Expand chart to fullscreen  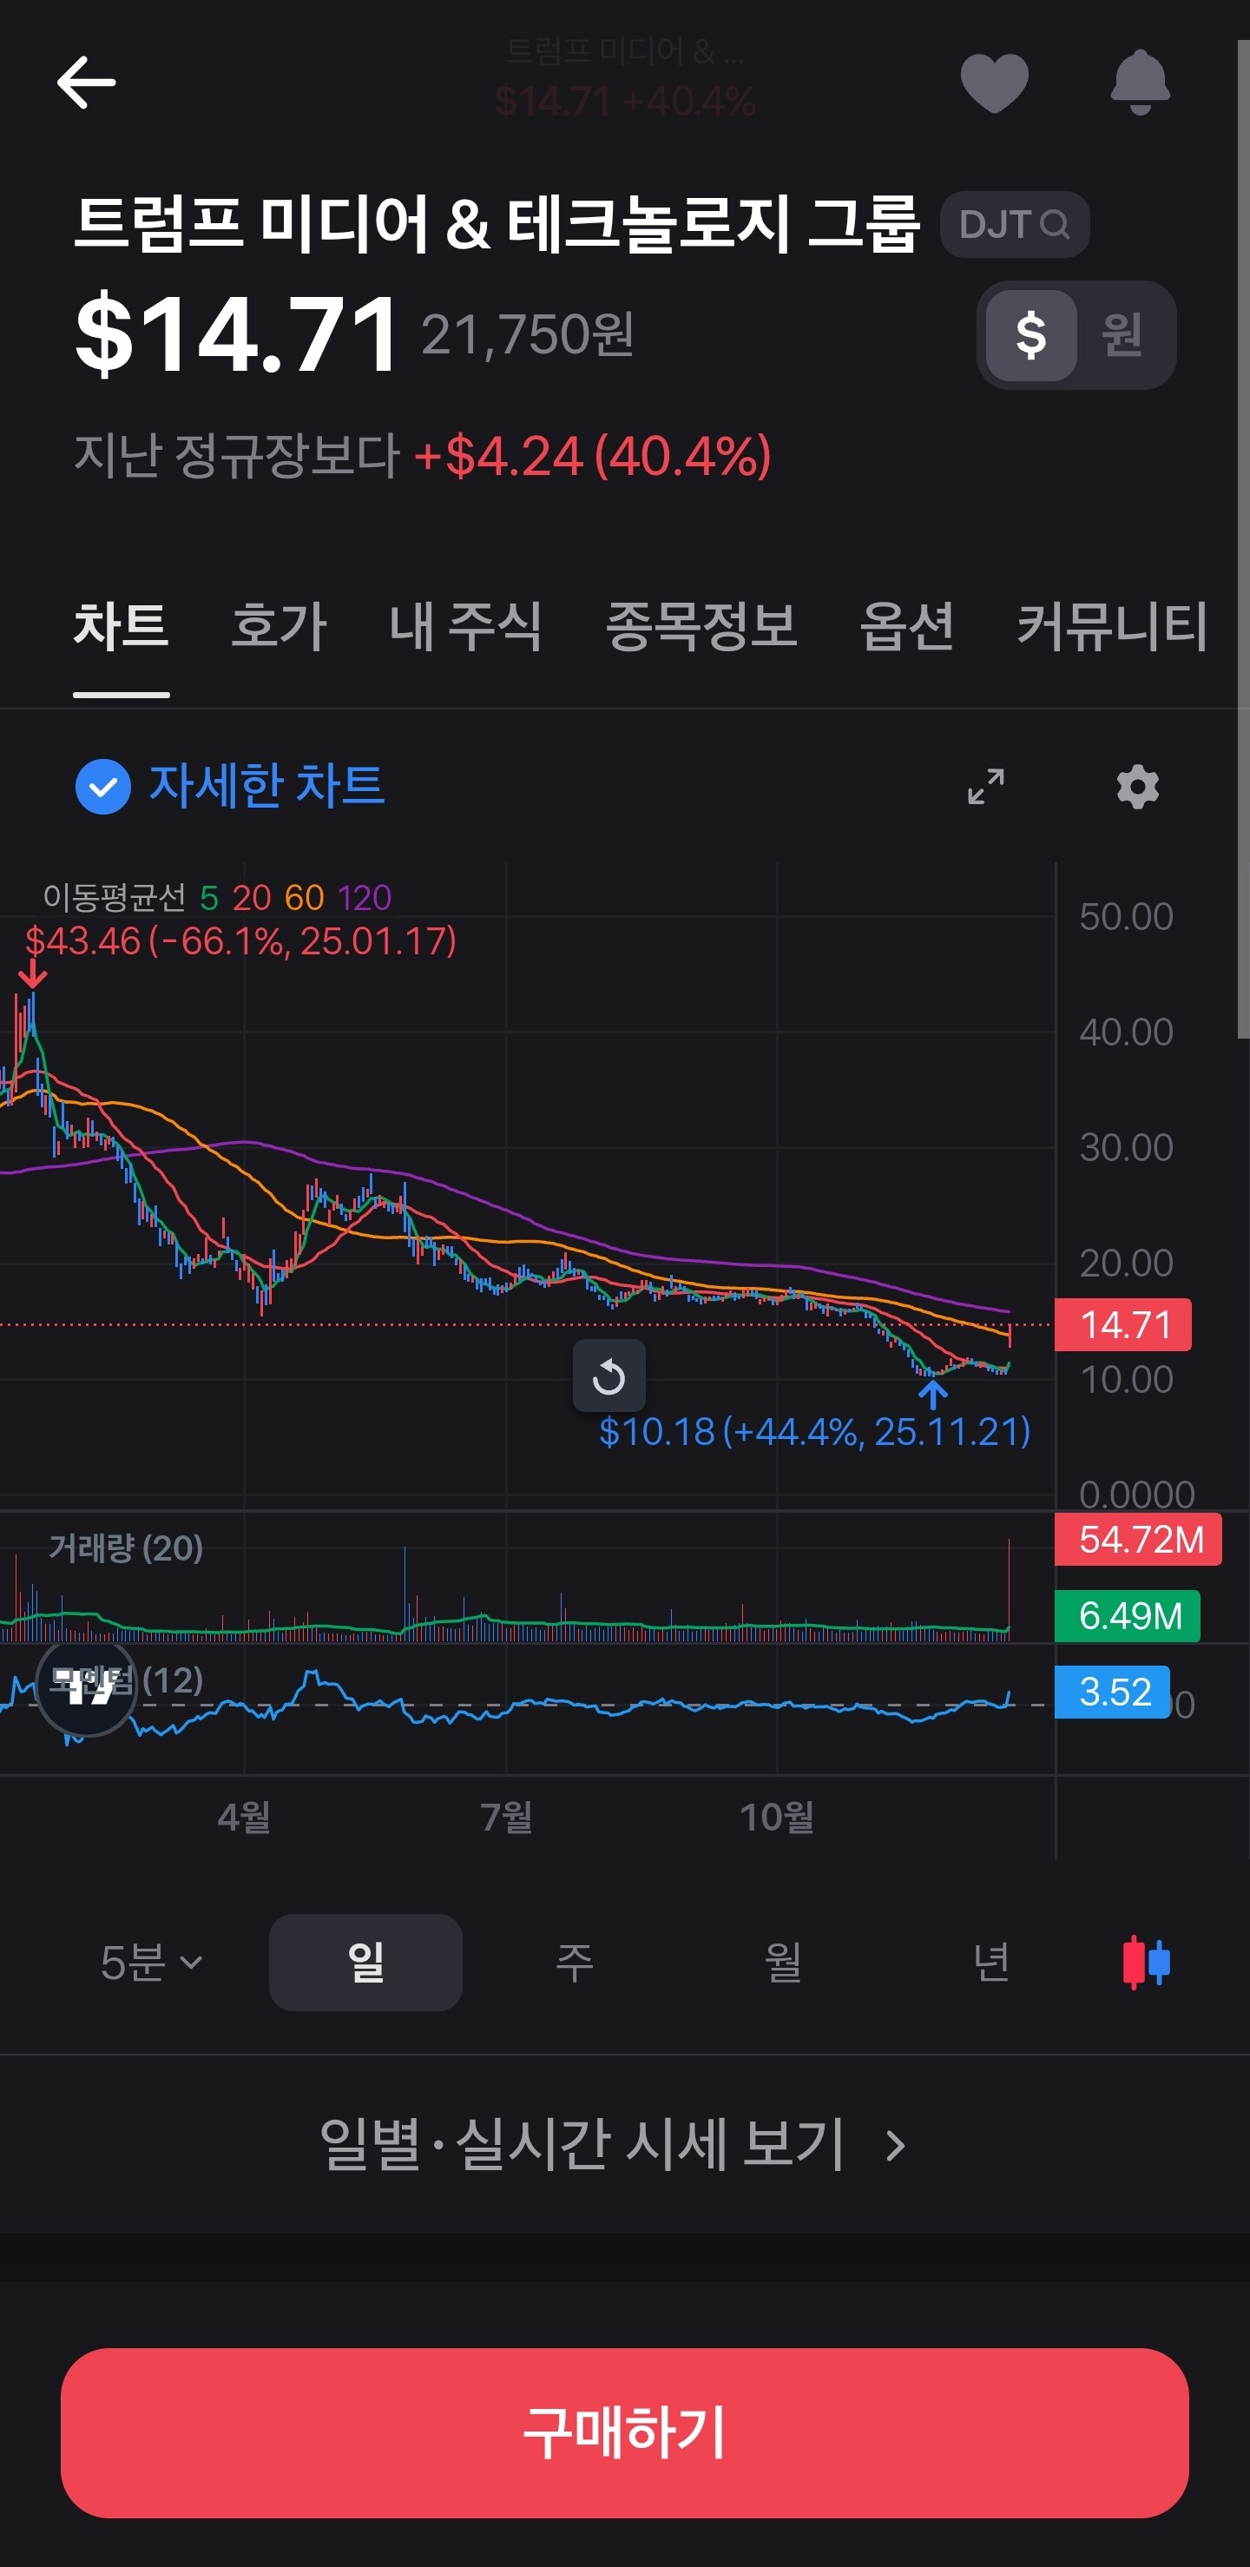[985, 786]
